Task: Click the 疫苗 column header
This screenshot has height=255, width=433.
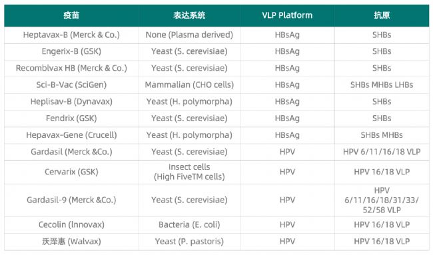Action: point(71,15)
